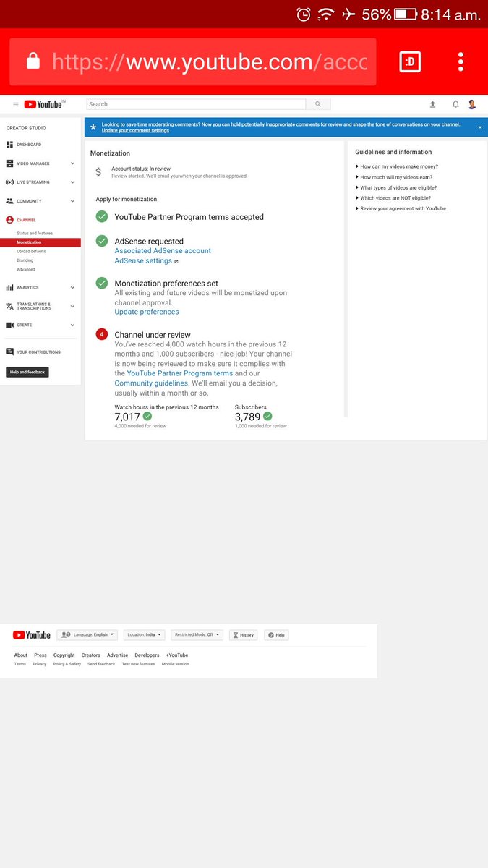Image resolution: width=488 pixels, height=868 pixels.
Task: Open the notifications bell
Action: pos(455,104)
